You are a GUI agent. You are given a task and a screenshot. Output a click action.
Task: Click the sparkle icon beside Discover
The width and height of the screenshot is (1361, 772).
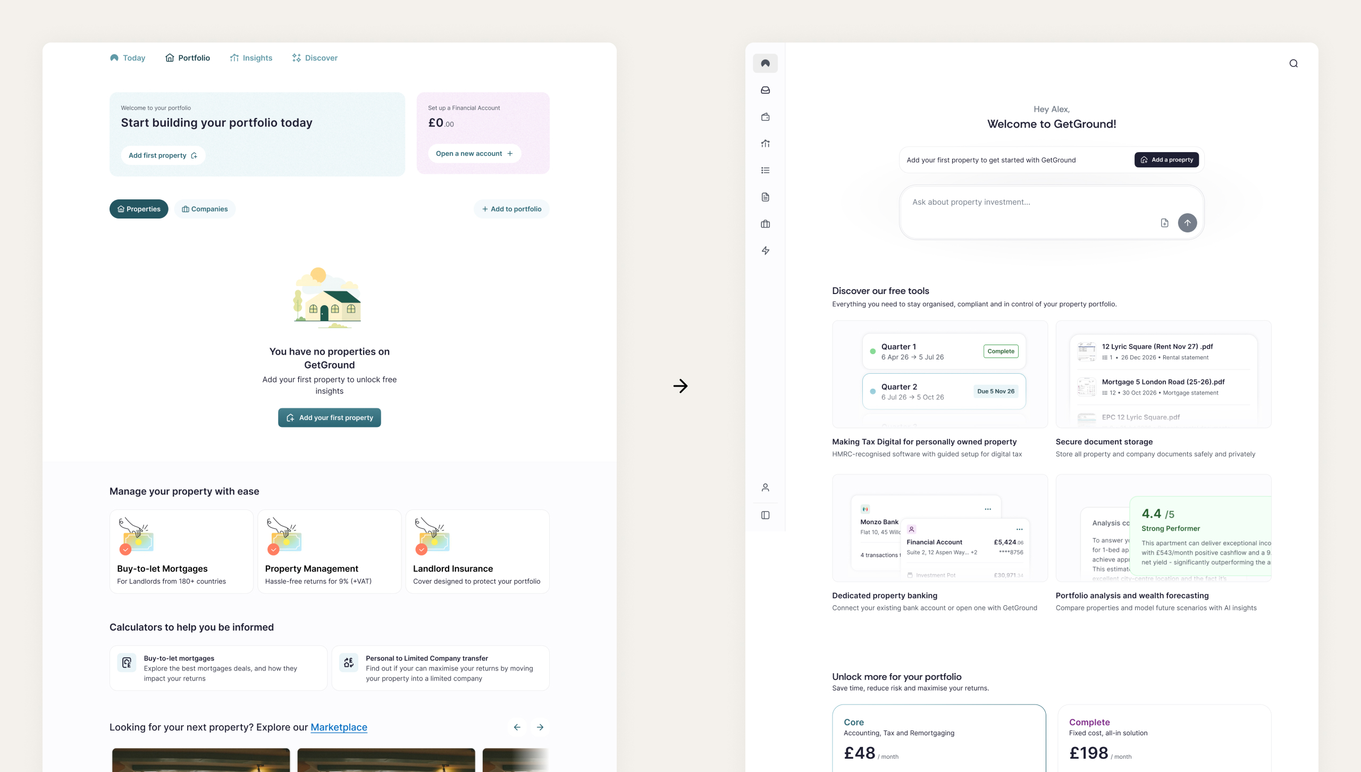coord(296,57)
